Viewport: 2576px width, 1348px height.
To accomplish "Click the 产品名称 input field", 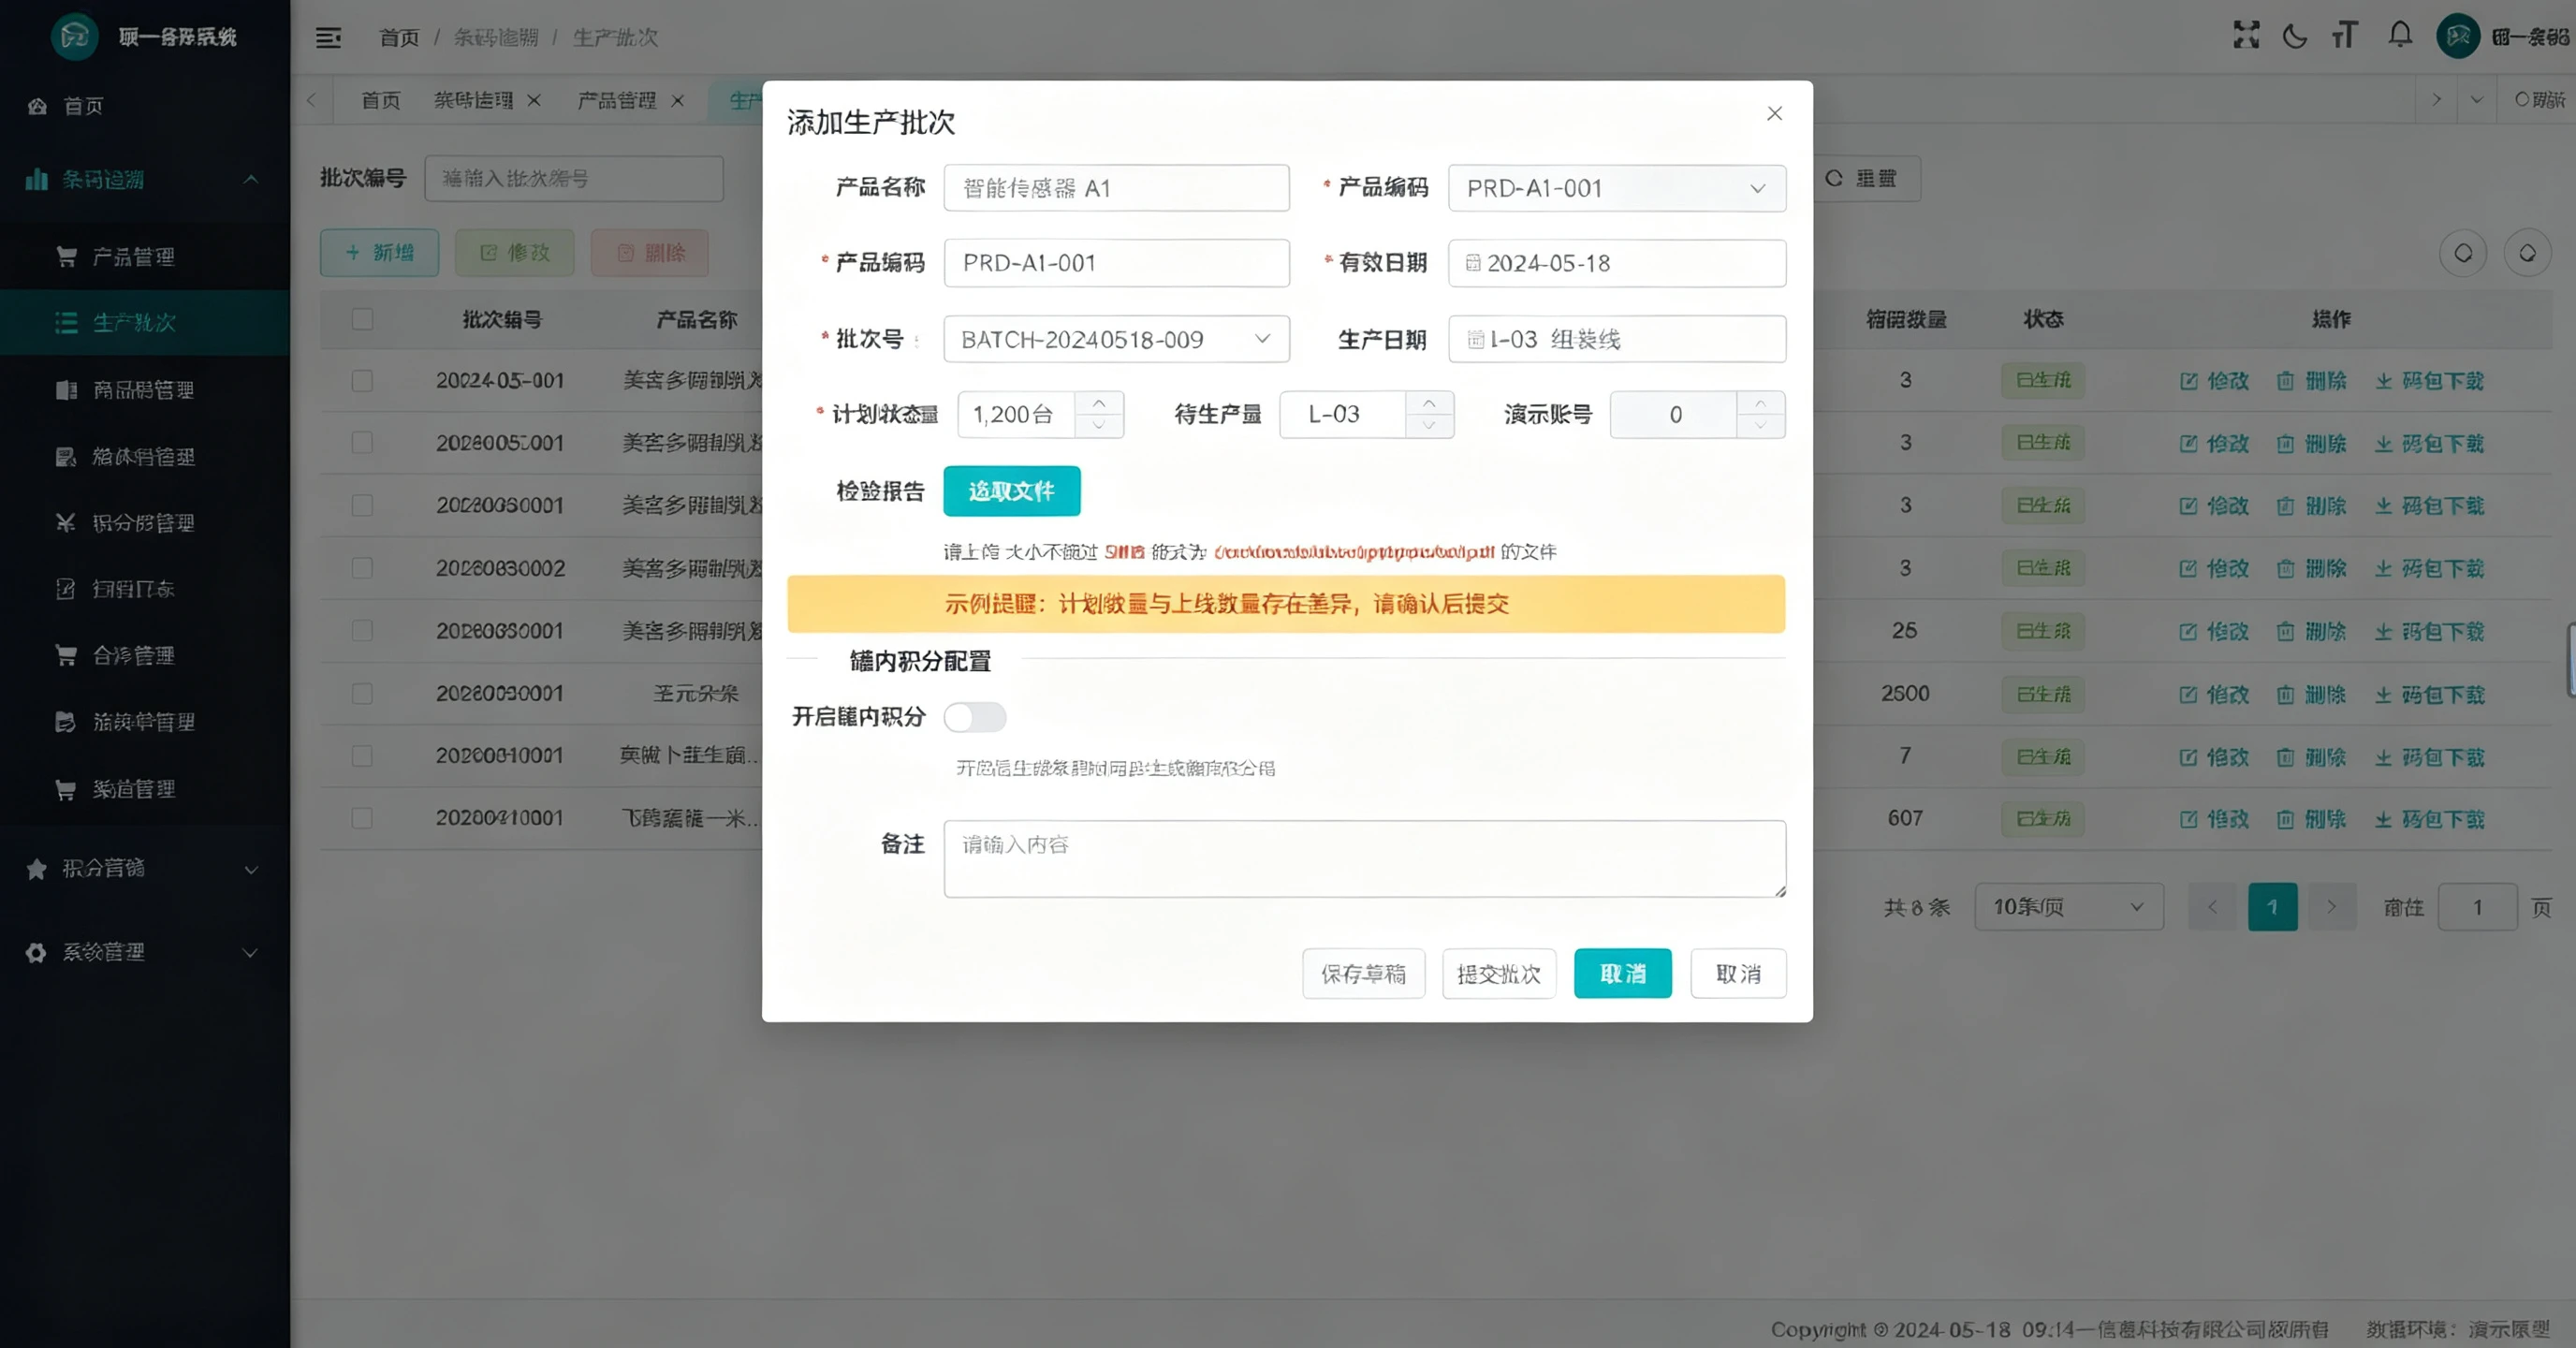I will [1116, 188].
